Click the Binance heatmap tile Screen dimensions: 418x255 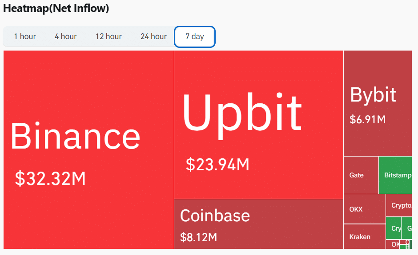[88, 150]
